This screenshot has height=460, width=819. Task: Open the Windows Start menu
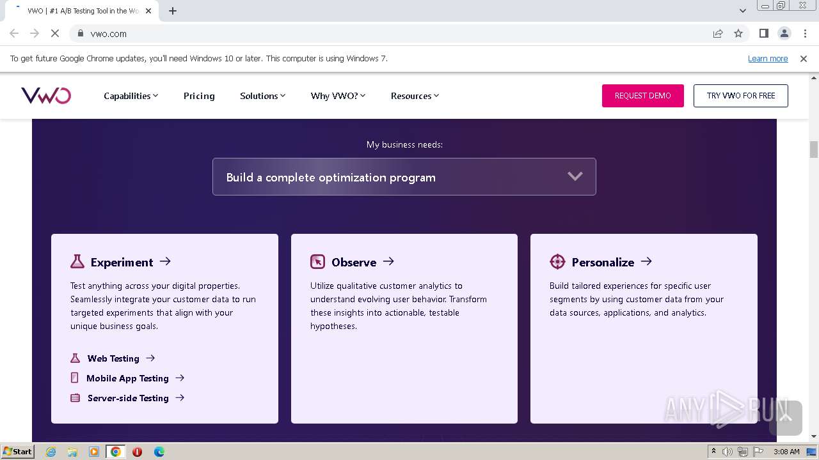[x=17, y=452]
